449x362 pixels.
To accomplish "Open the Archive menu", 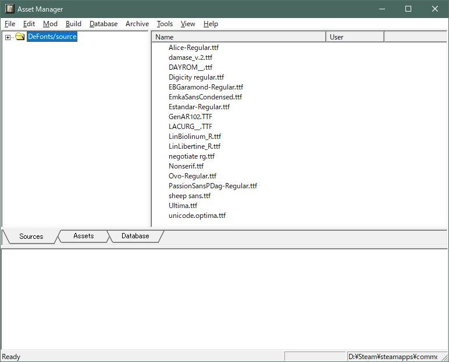I will [137, 24].
